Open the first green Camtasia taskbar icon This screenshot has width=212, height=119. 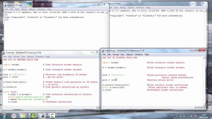coord(33,116)
